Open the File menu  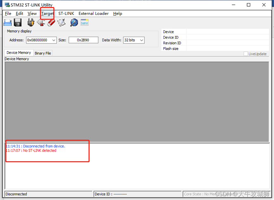tap(8, 13)
